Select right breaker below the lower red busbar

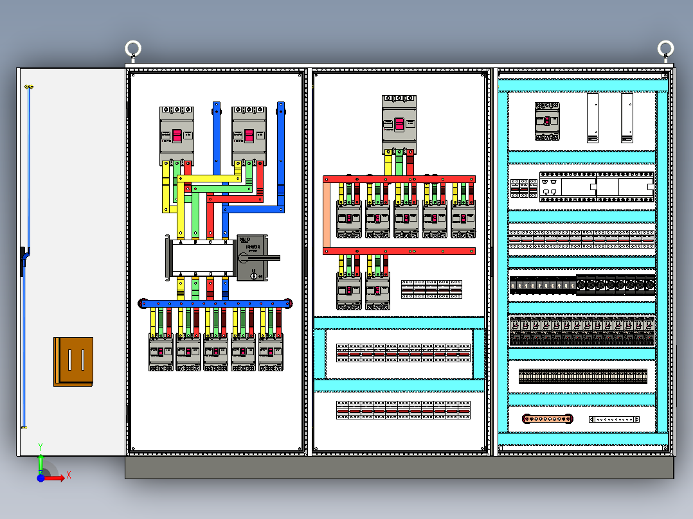377,291
